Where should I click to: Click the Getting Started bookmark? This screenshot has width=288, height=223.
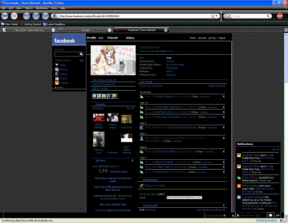[x=31, y=24]
